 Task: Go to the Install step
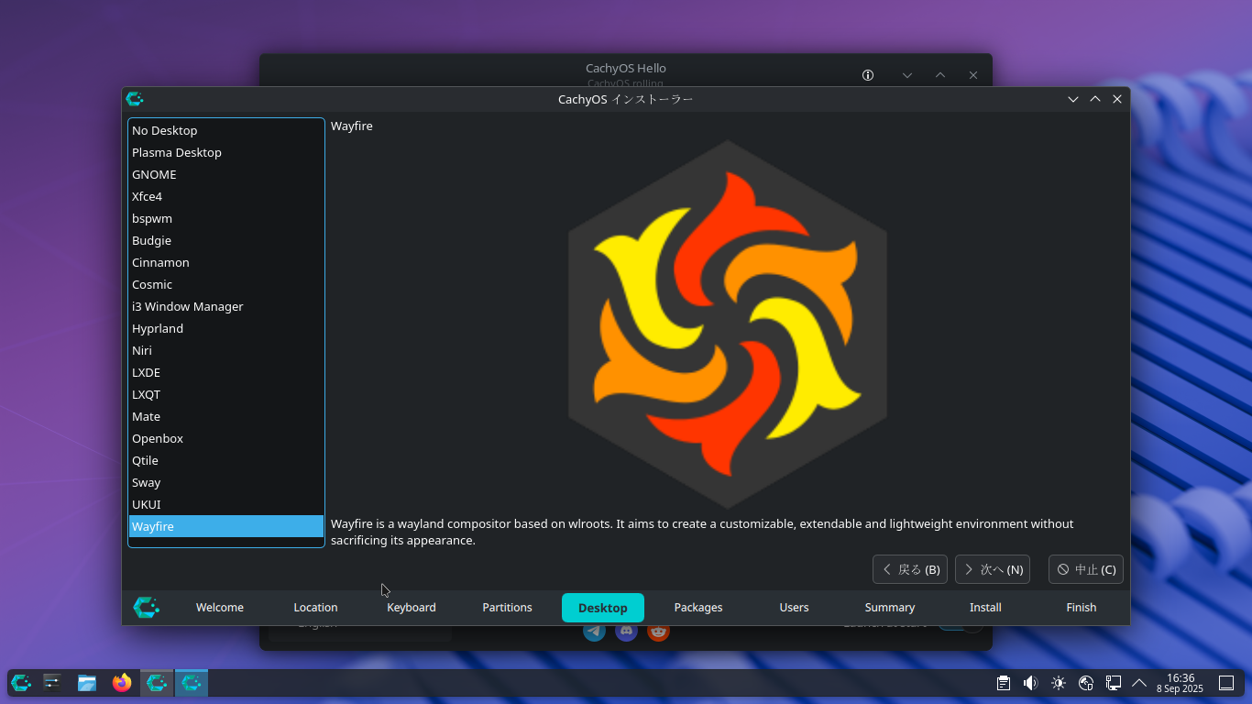click(x=985, y=608)
